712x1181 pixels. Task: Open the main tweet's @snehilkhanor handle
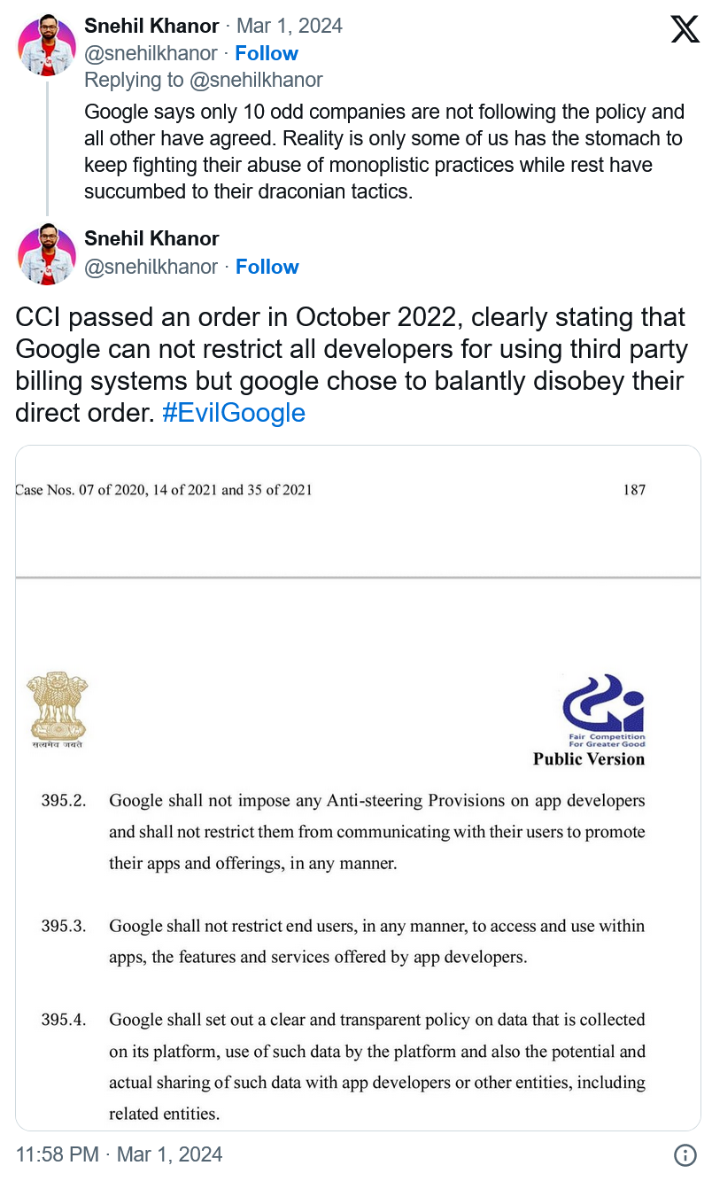pos(151,267)
